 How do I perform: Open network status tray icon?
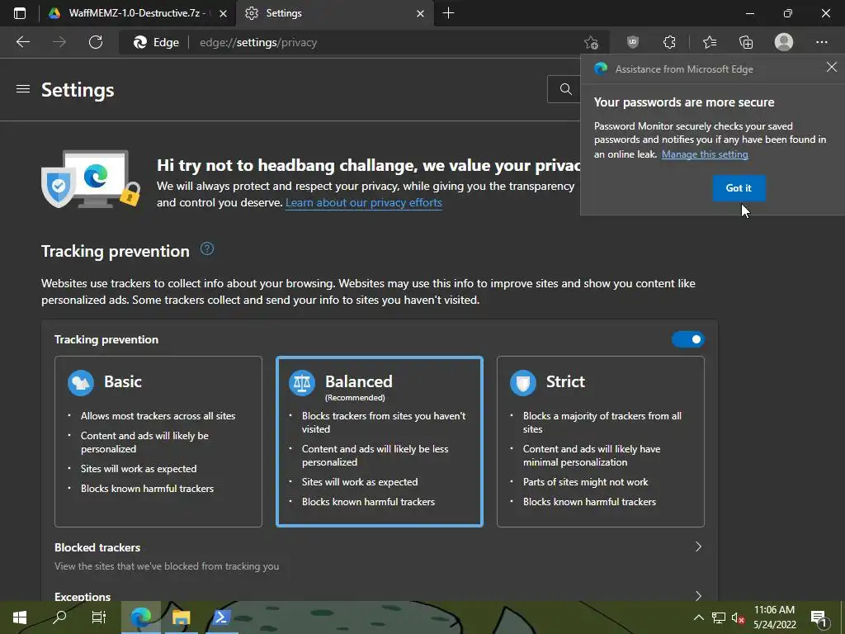point(719,617)
